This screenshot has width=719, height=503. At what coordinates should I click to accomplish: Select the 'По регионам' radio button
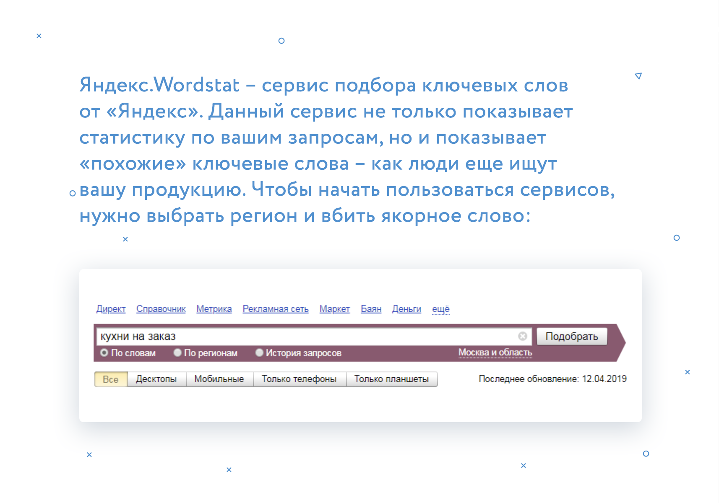click(x=177, y=353)
